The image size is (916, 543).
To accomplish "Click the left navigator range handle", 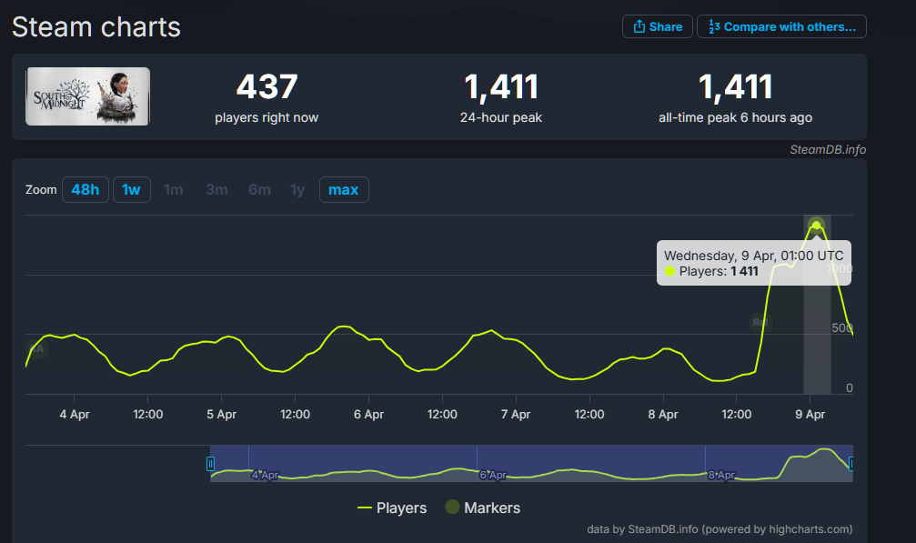I will (x=211, y=464).
